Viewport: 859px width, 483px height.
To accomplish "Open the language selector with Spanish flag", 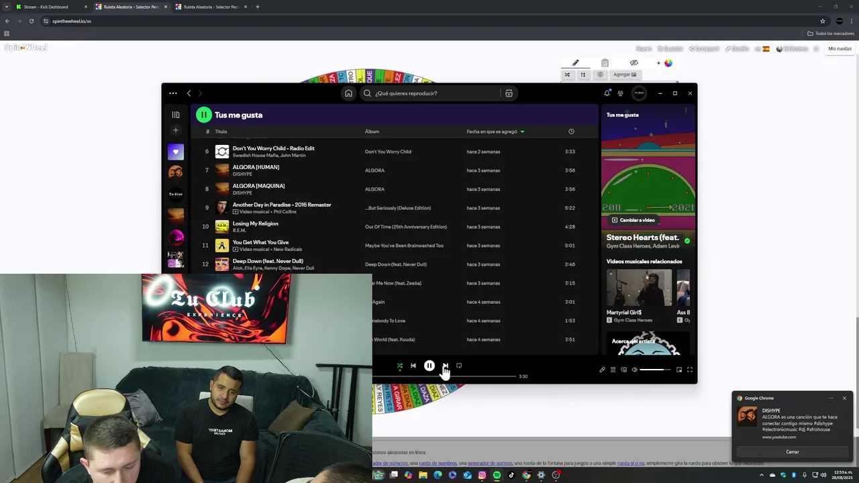I will click(762, 48).
